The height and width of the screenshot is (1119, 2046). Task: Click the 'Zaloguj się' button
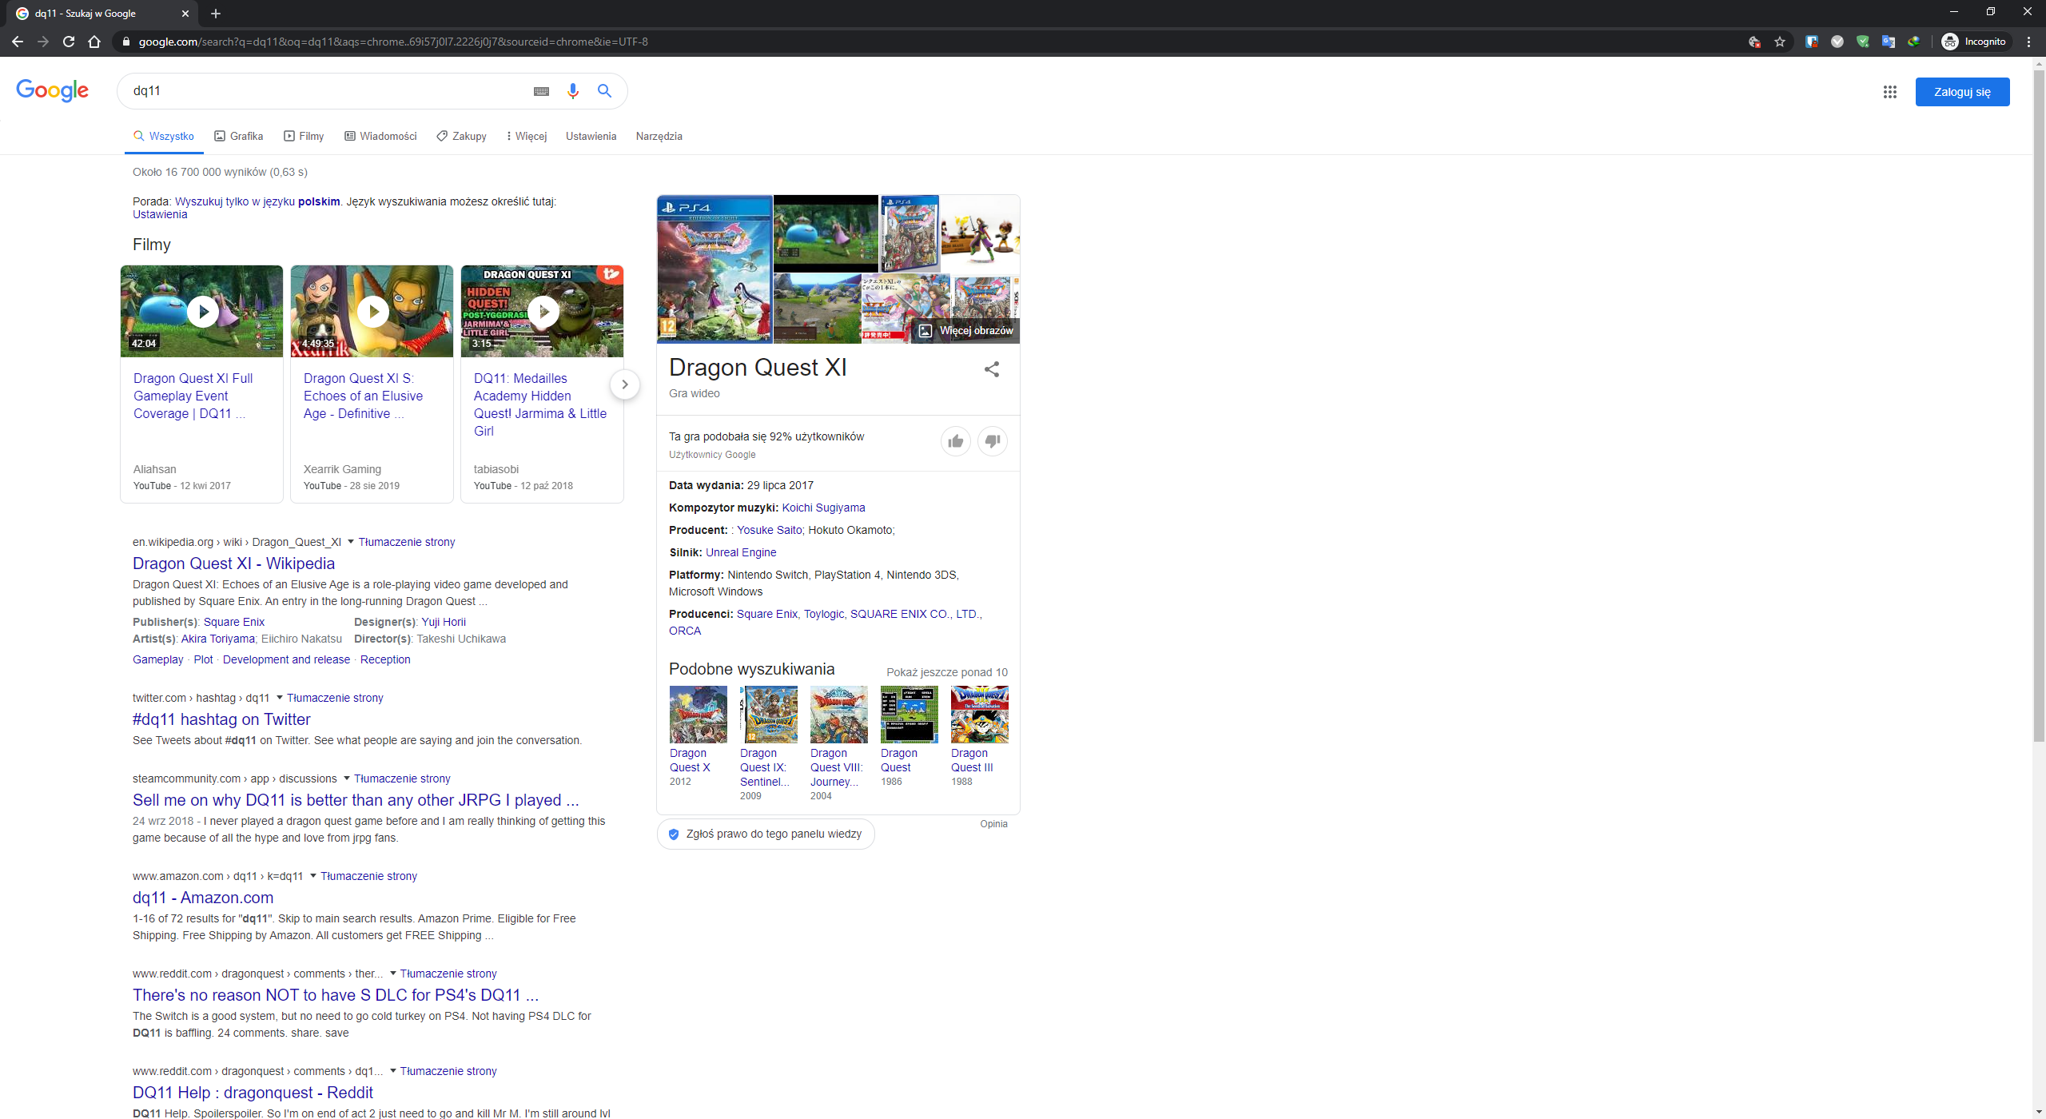[1962, 91]
